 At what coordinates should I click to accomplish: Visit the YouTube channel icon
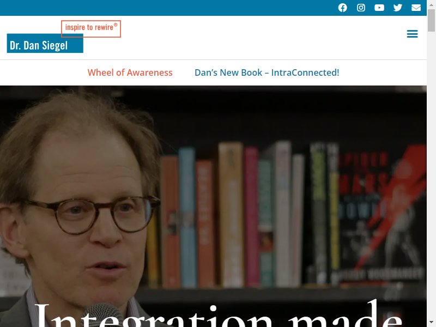[379, 8]
